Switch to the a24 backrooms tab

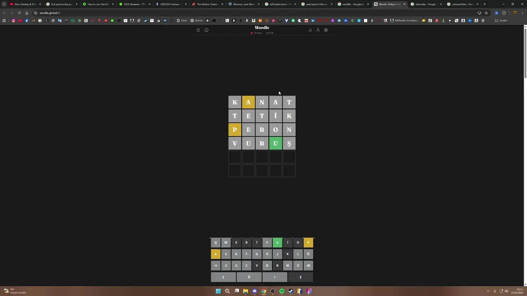coord(280,4)
